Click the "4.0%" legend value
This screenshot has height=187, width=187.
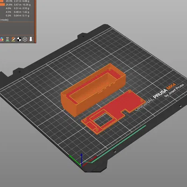click(x=8, y=8)
